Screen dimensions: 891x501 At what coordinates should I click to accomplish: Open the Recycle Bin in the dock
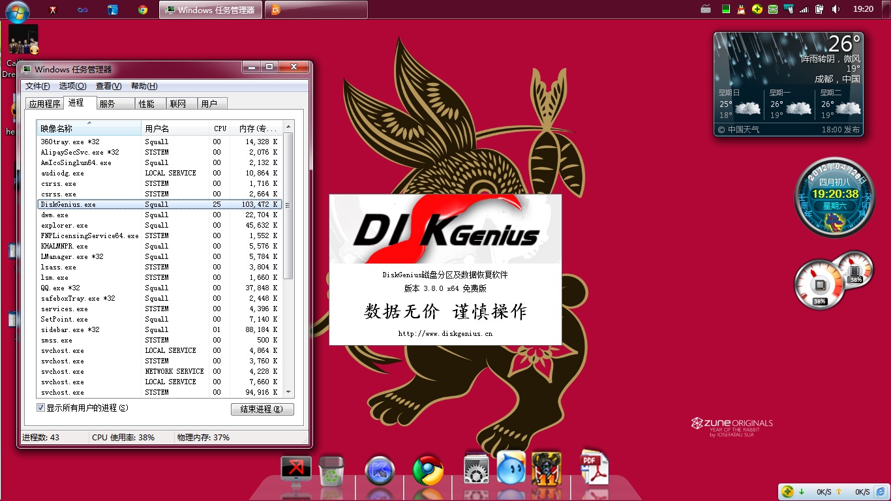click(332, 471)
